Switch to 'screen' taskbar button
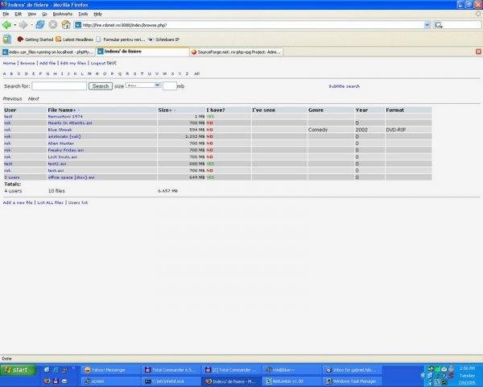Image resolution: width=483 pixels, height=387 pixels. [x=111, y=381]
